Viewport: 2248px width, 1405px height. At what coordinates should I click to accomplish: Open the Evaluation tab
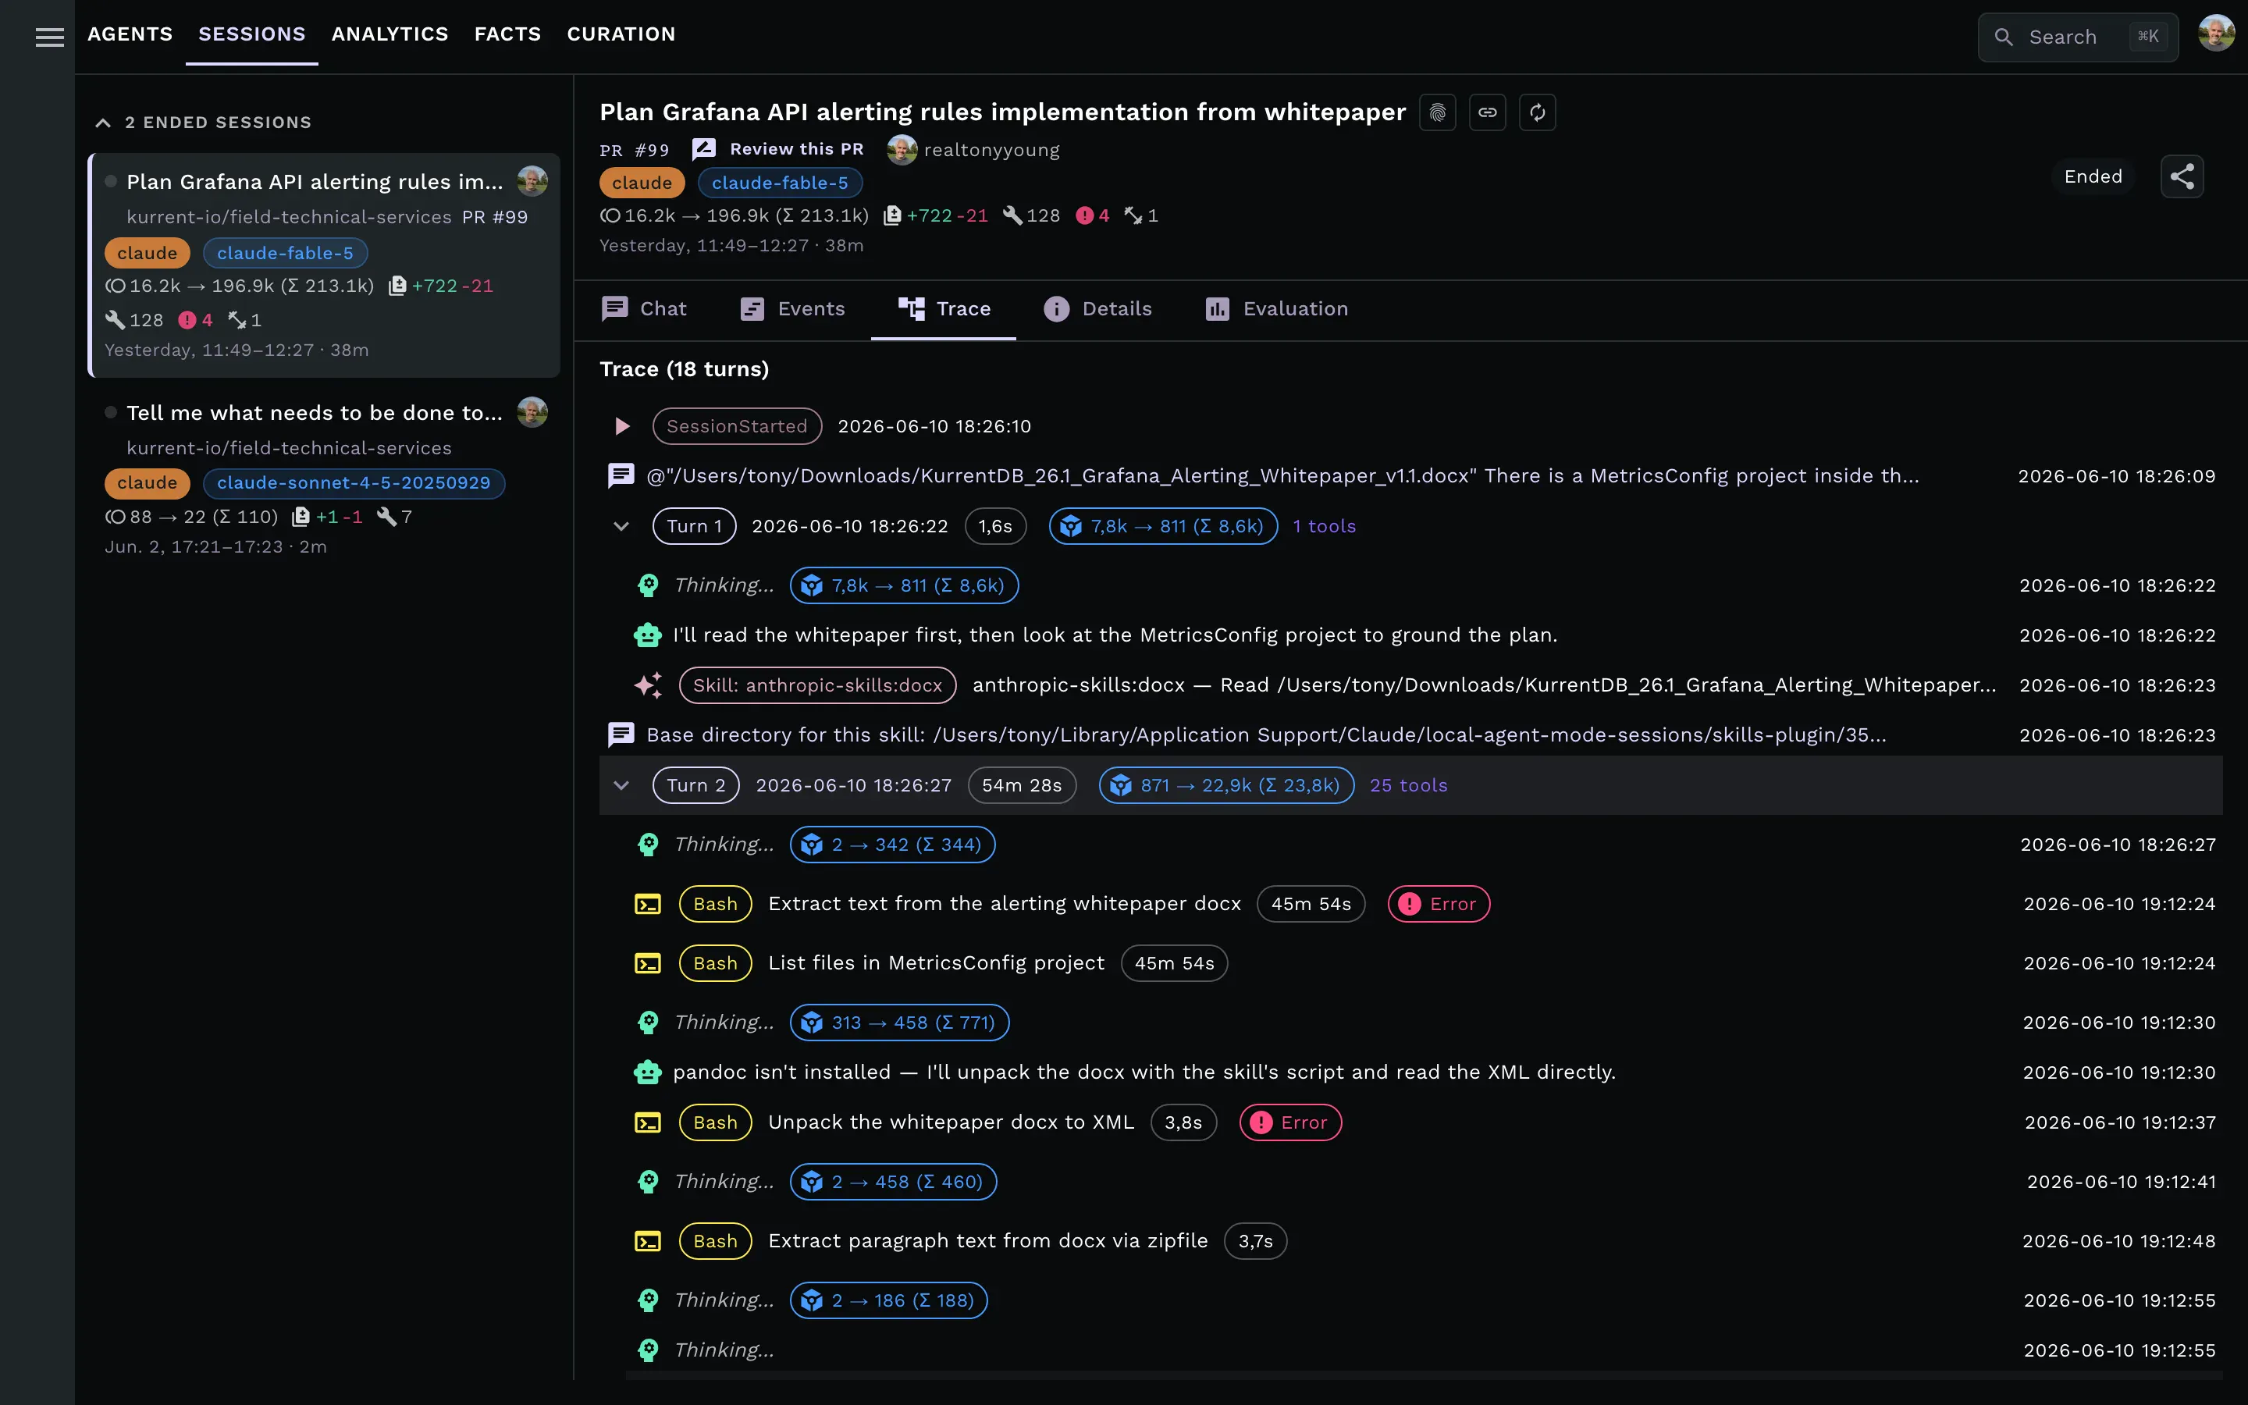click(1276, 309)
